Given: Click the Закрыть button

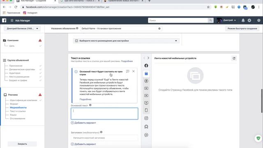Looking at the screenshot, I should (x=22, y=144).
